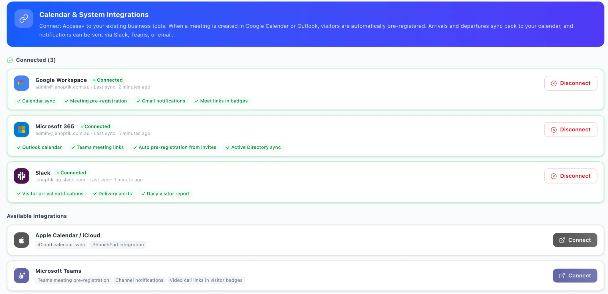Click the Slack logo icon
The height and width of the screenshot is (294, 608).
pos(21,176)
